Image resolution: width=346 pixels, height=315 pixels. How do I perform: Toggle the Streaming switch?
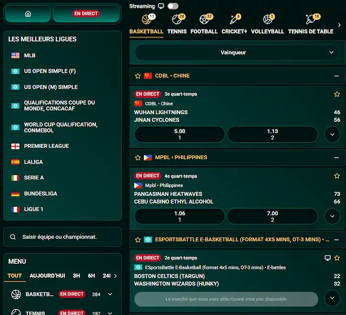coord(173,6)
